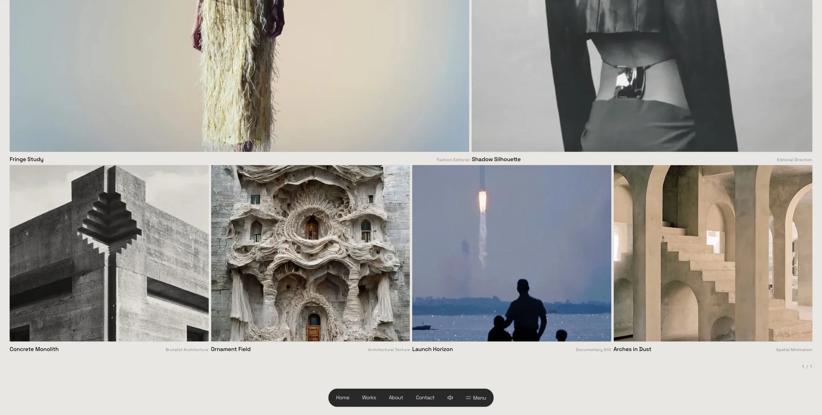Screen dimensions: 822x415
Task: Click the 1 / 1 page counter
Action: click(x=807, y=367)
